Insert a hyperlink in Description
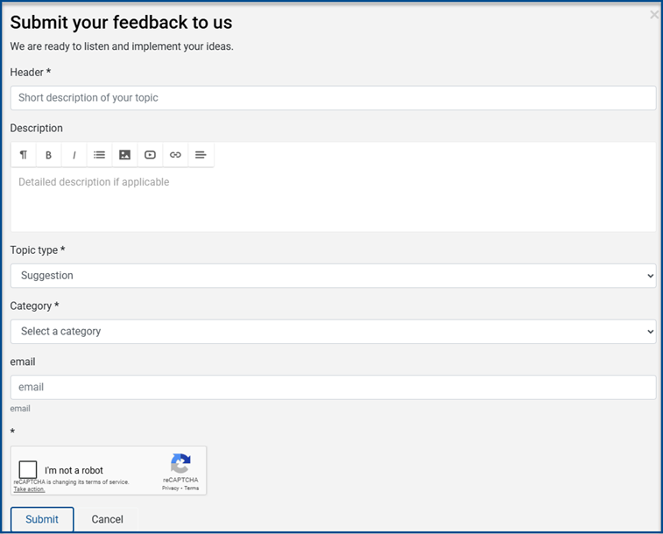The image size is (663, 534). click(x=175, y=155)
